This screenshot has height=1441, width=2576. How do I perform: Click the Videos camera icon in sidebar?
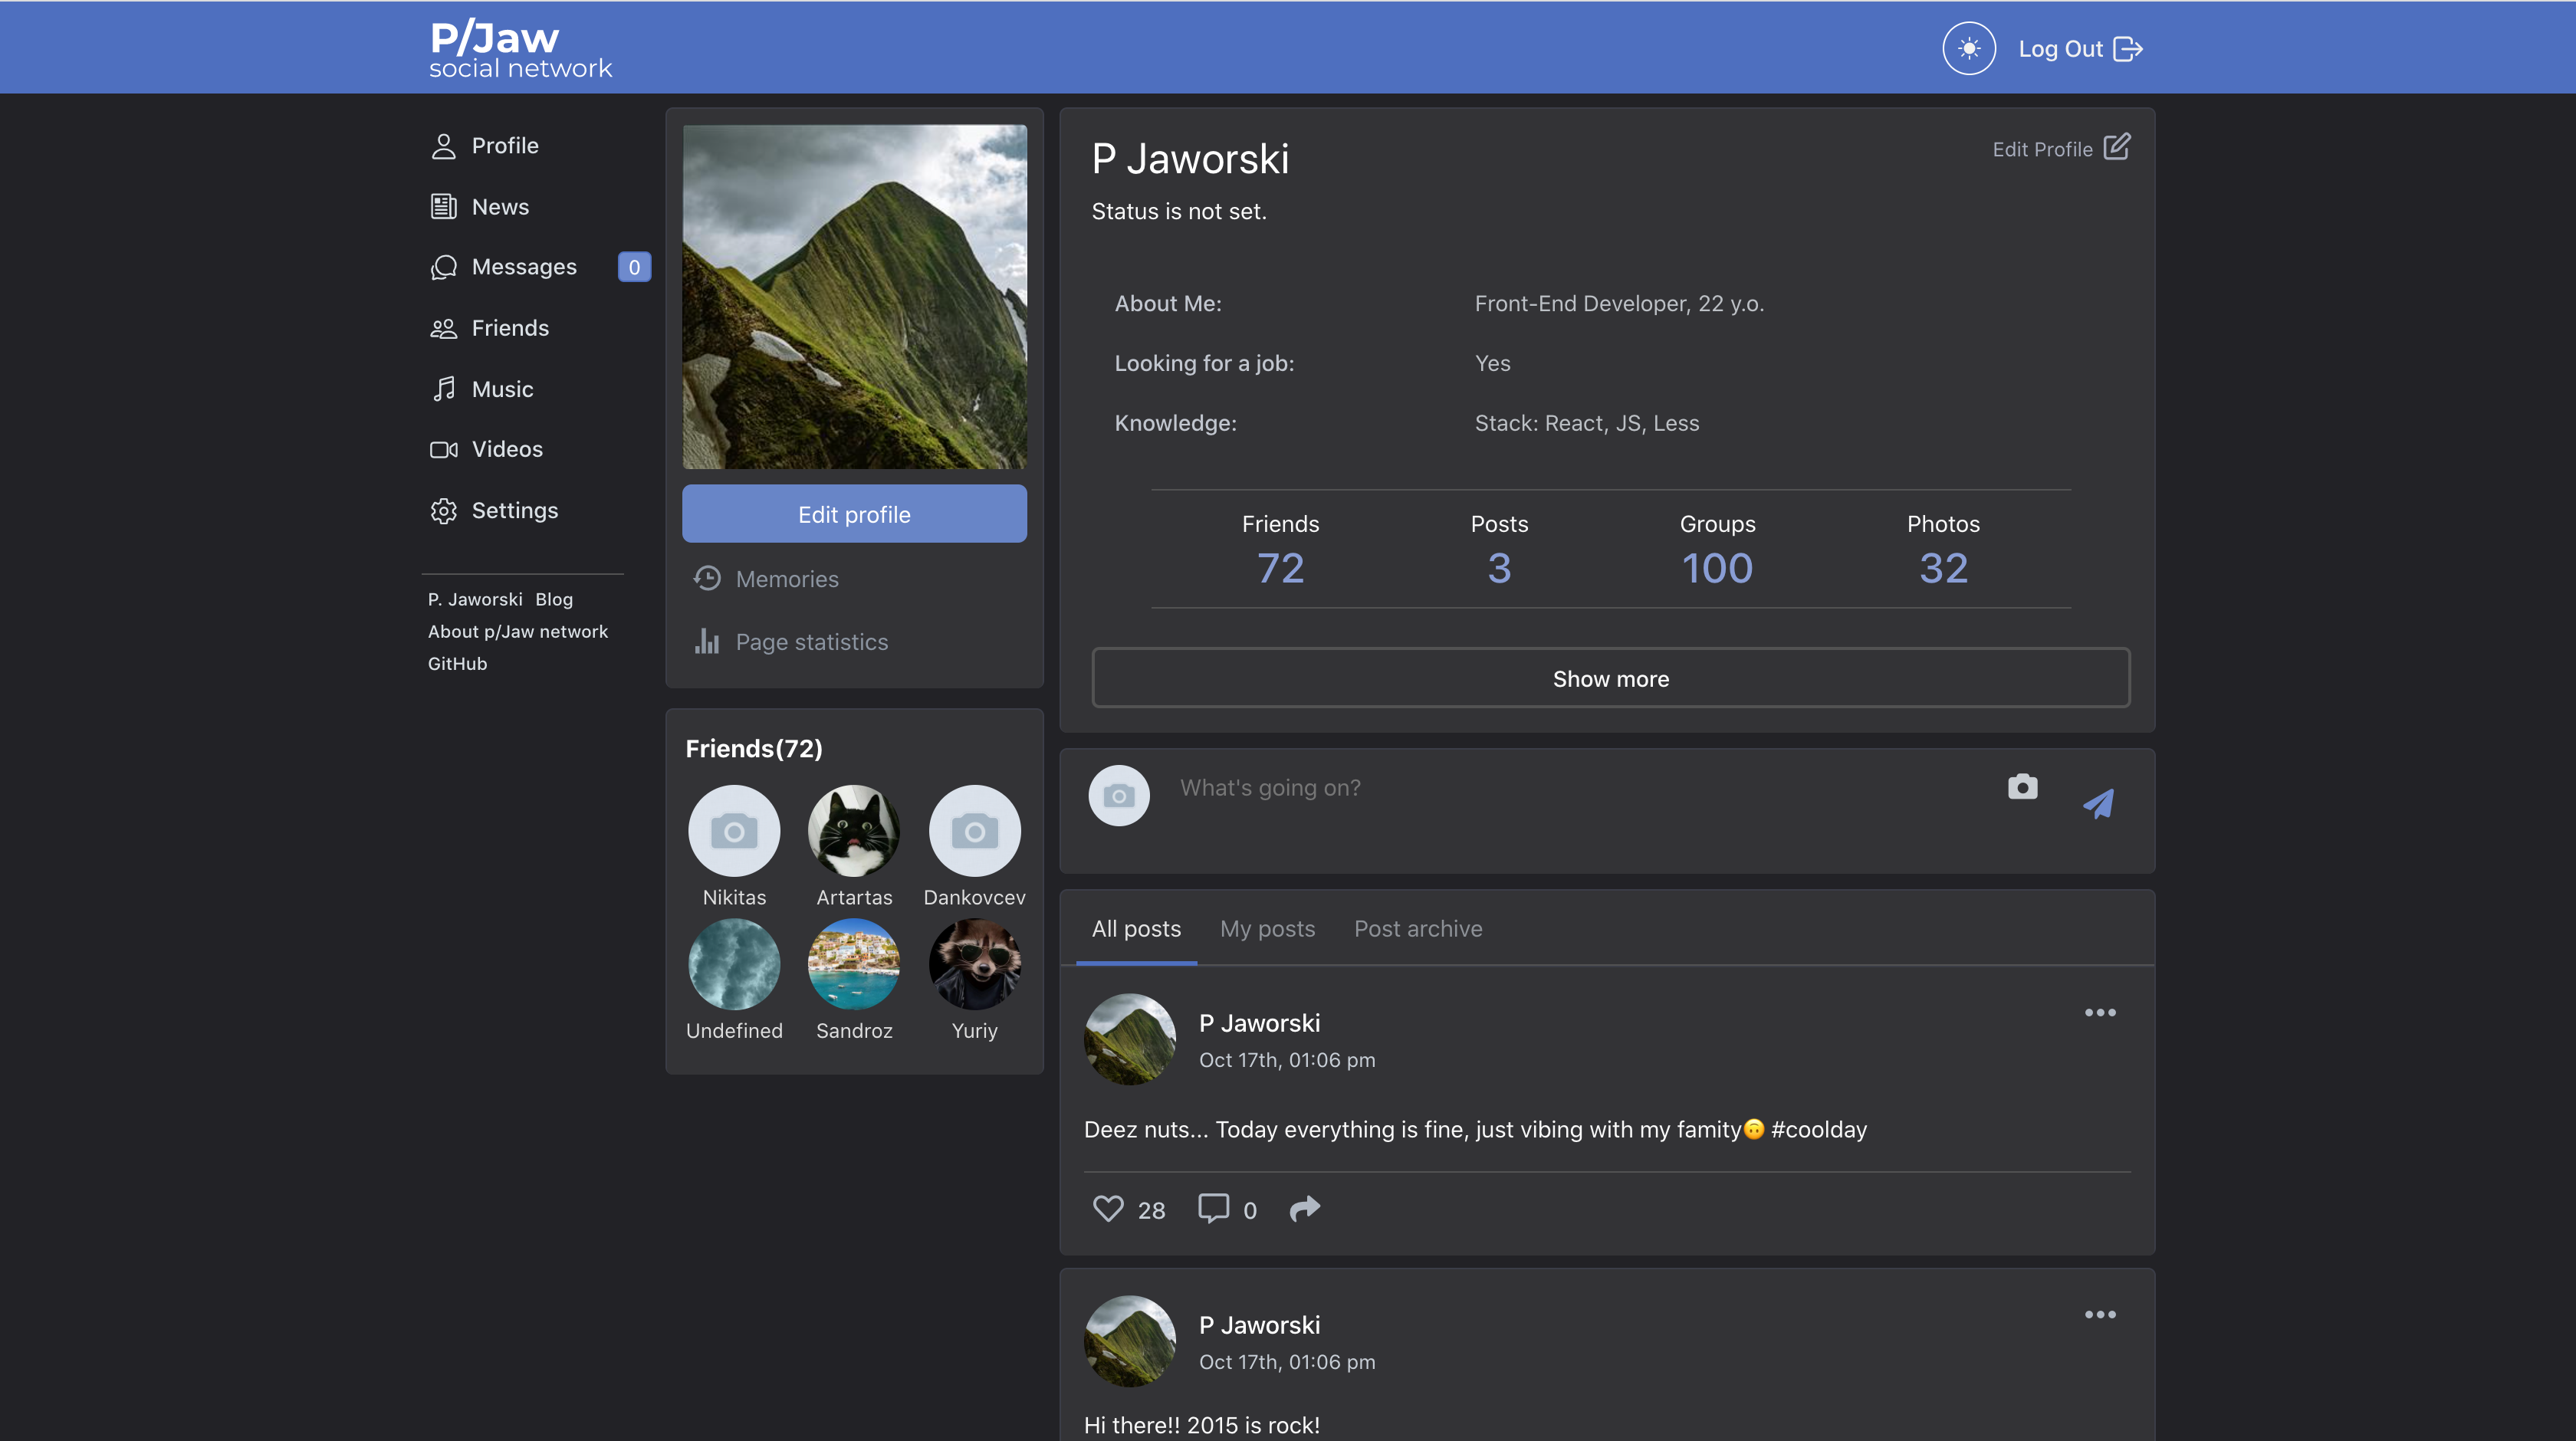coord(443,449)
